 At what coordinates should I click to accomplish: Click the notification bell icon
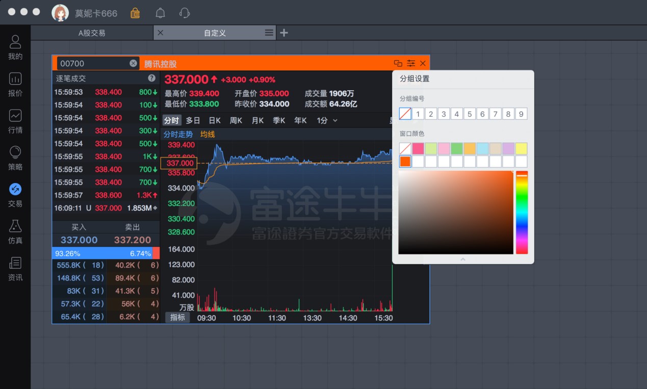coord(160,13)
